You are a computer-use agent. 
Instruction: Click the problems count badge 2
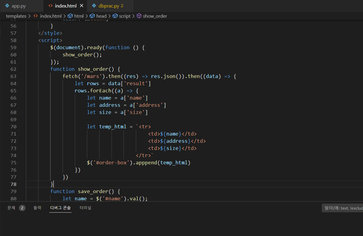[22, 208]
